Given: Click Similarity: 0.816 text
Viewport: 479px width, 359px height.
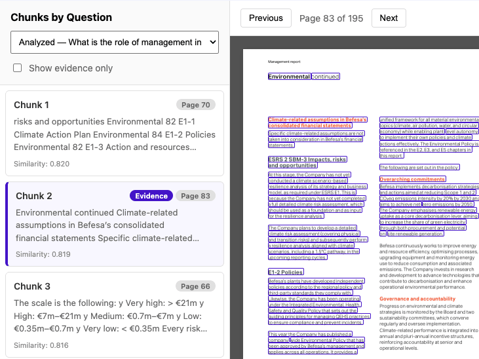Looking at the screenshot, I should point(41,345).
